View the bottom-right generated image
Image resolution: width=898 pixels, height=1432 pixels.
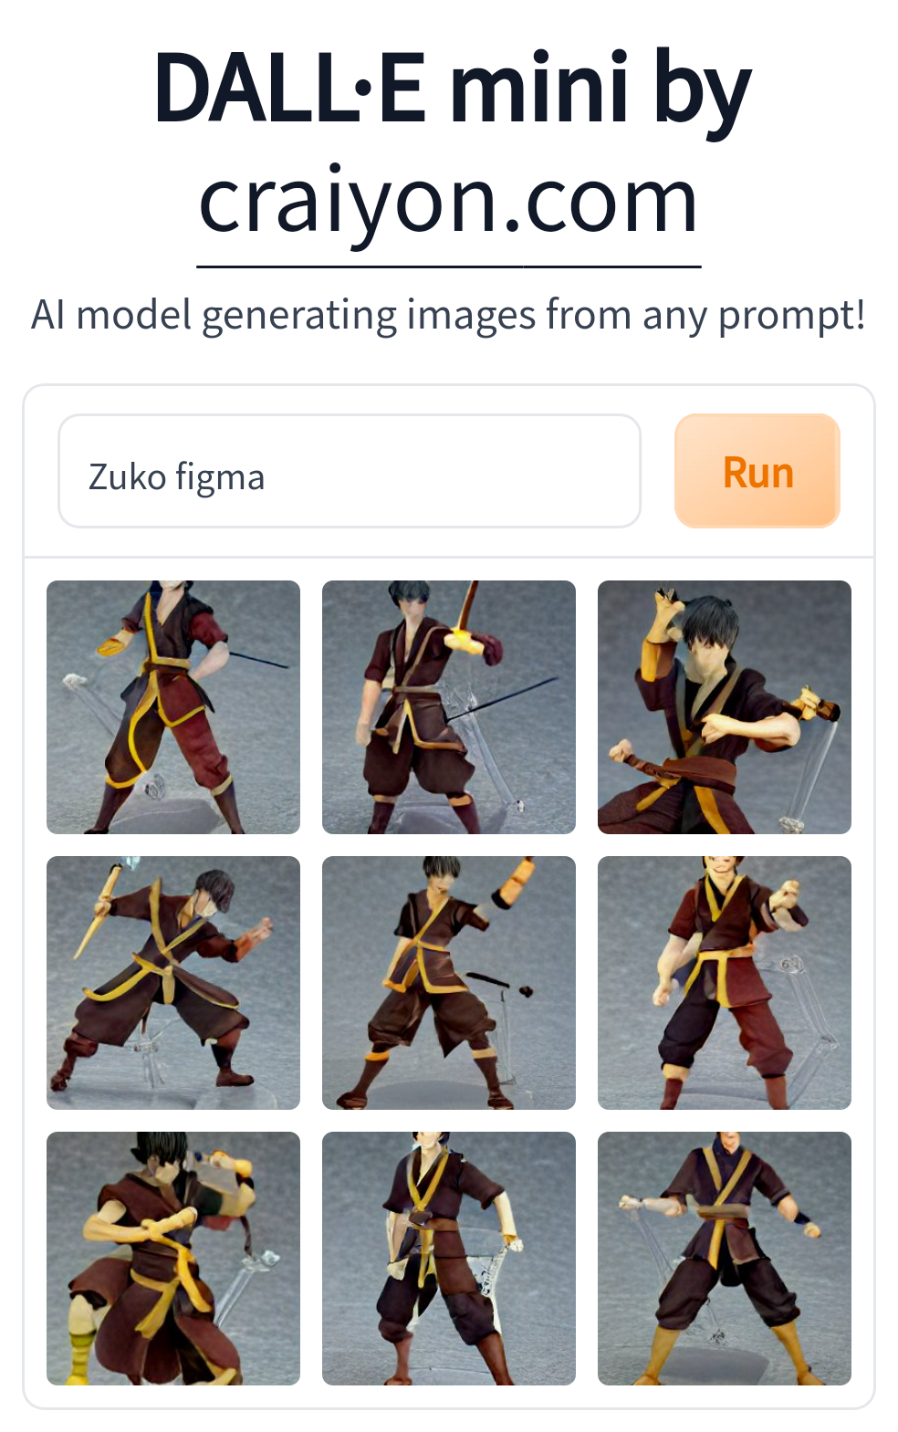[725, 1259]
